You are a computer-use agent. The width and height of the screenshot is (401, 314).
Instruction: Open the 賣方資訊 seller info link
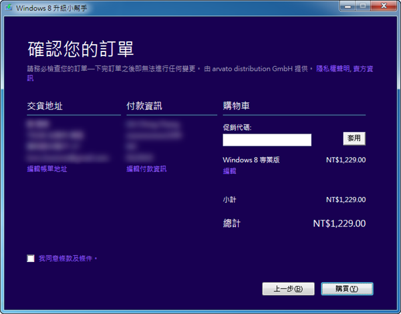click(x=363, y=69)
